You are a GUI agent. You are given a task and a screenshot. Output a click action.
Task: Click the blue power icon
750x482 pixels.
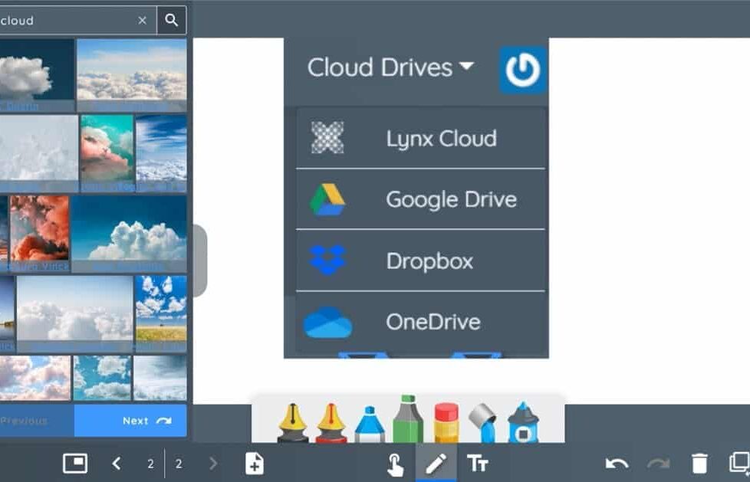(523, 70)
